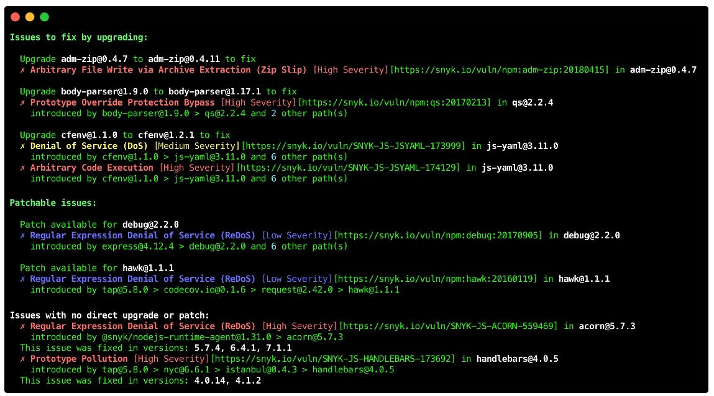
Task: Click 'Prototype Pollution' issue title
Action: [x=79, y=359]
